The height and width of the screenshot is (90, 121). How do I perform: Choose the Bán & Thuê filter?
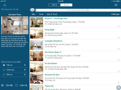[52, 14]
